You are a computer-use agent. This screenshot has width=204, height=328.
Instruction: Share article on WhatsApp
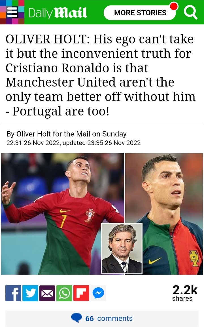(x=64, y=293)
